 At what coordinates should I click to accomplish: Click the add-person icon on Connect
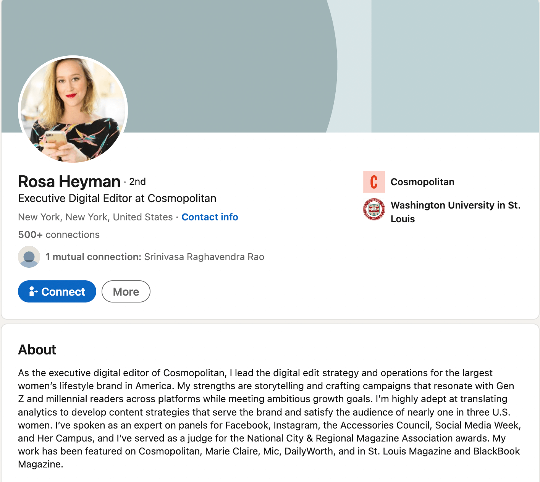point(33,291)
